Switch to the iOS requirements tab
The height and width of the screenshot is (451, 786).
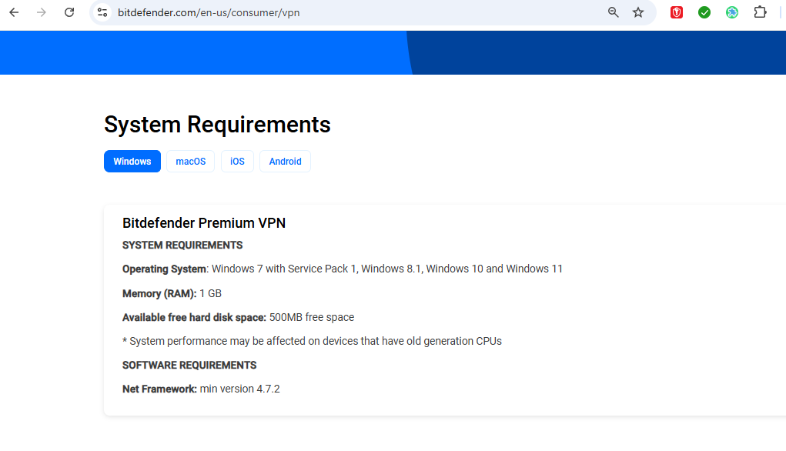tap(237, 161)
